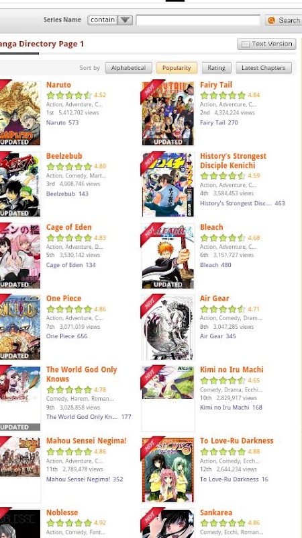Open the 'contain' filter dropdown arrow
The width and height of the screenshot is (302, 538).
[125, 20]
